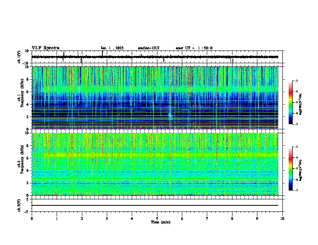Image resolution: width=318 pixels, height=245 pixels.
Task: Click the time axis tick label "7"
Action: coord(207,219)
